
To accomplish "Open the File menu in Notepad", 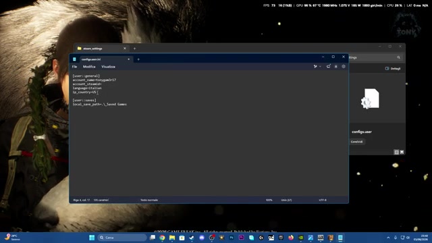I will click(74, 67).
